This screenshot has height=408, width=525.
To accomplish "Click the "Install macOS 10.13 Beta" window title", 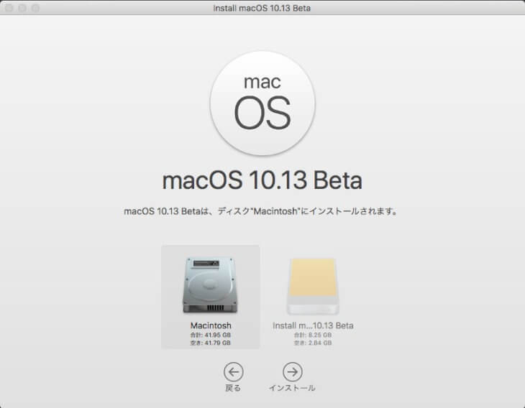I will click(x=262, y=7).
